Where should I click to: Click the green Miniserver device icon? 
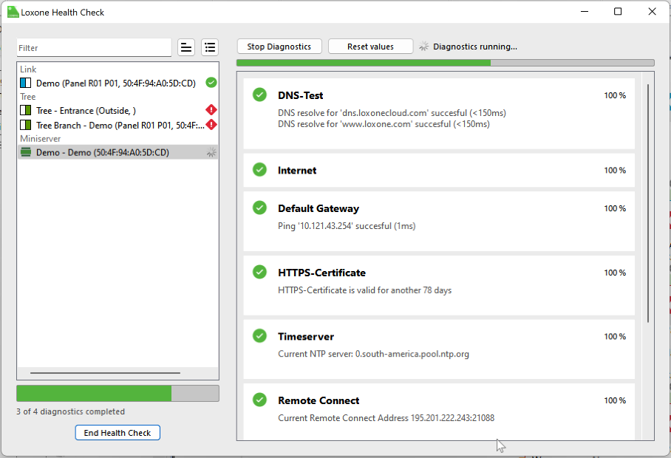pos(27,153)
